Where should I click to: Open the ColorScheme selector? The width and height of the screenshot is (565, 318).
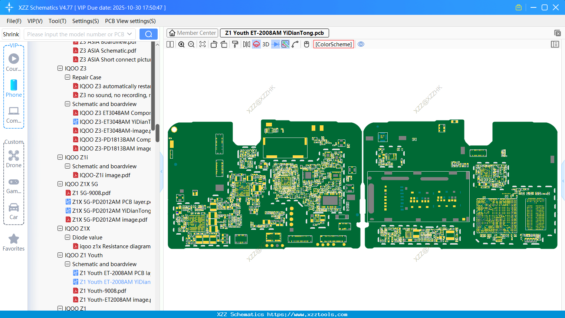click(334, 44)
